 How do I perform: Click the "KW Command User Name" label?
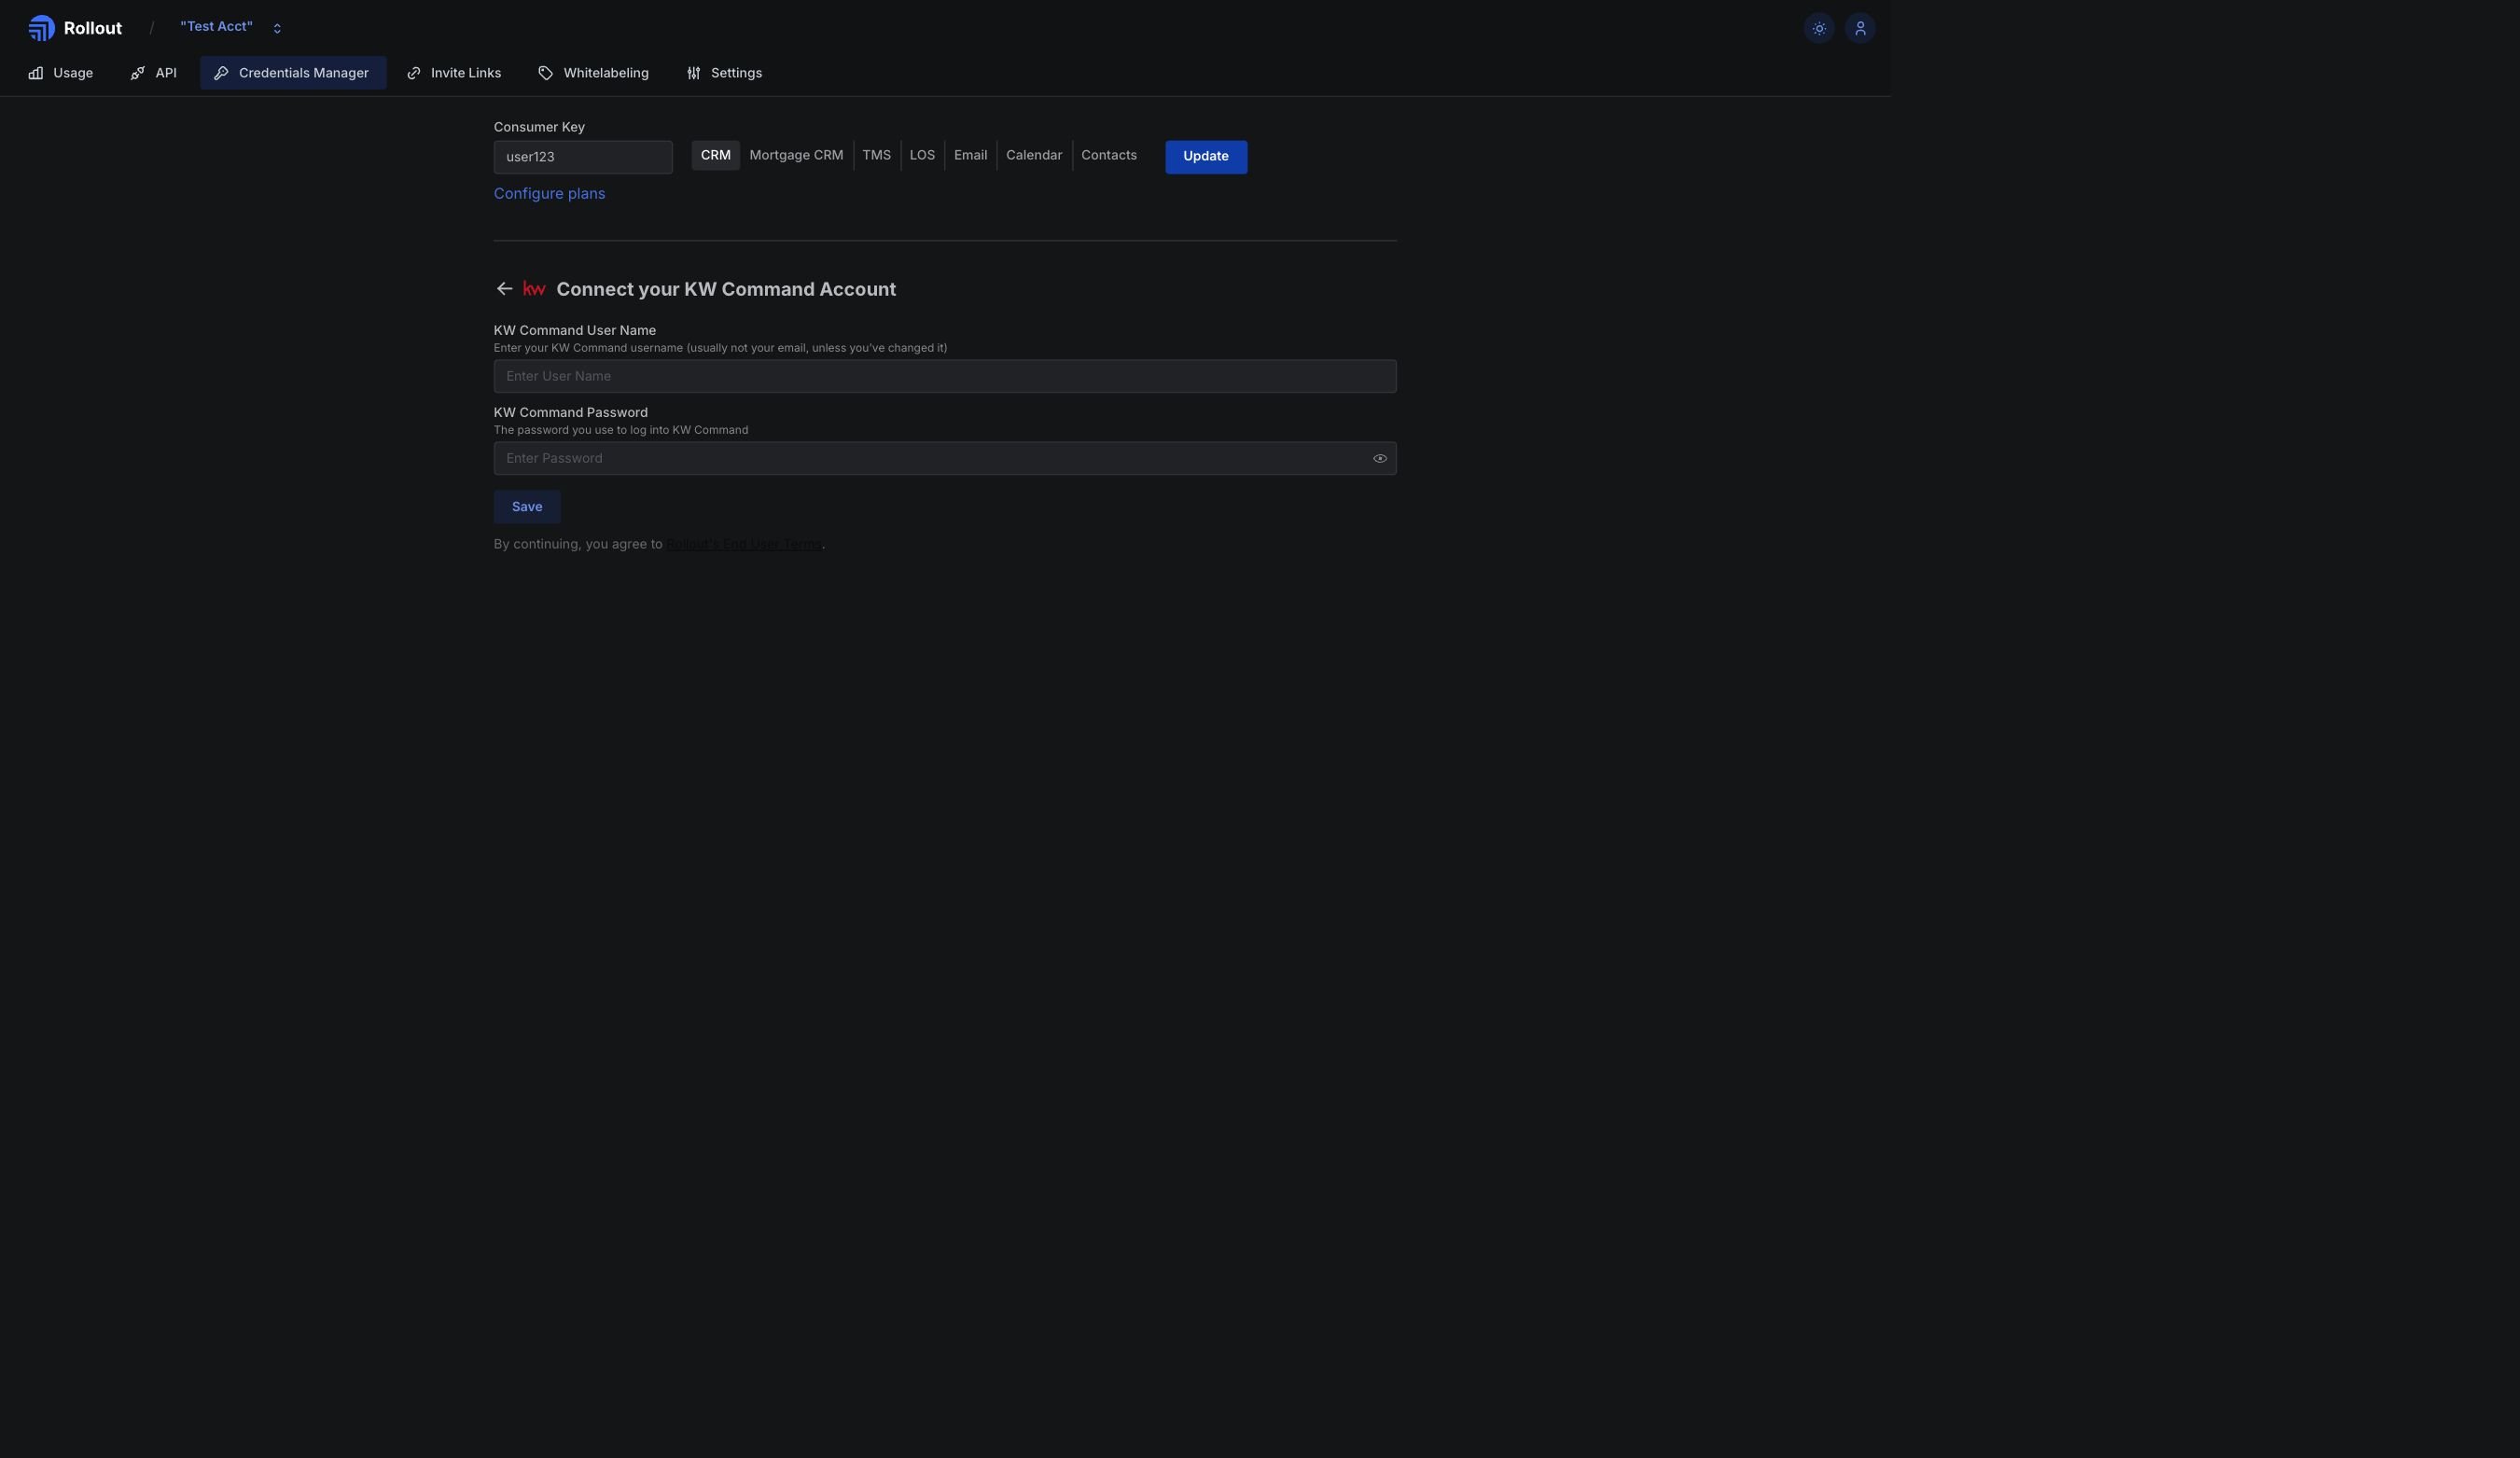pyautogui.click(x=575, y=331)
